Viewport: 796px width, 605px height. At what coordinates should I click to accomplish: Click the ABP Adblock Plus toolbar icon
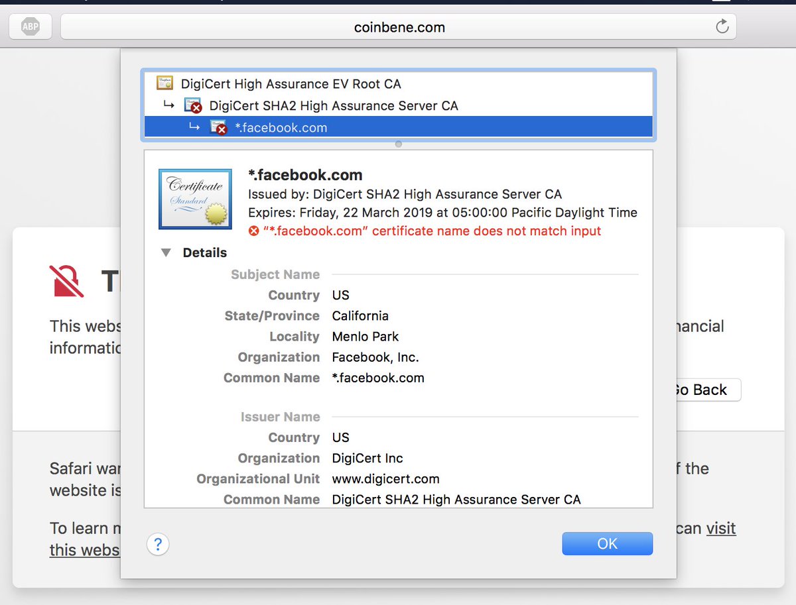pos(31,27)
